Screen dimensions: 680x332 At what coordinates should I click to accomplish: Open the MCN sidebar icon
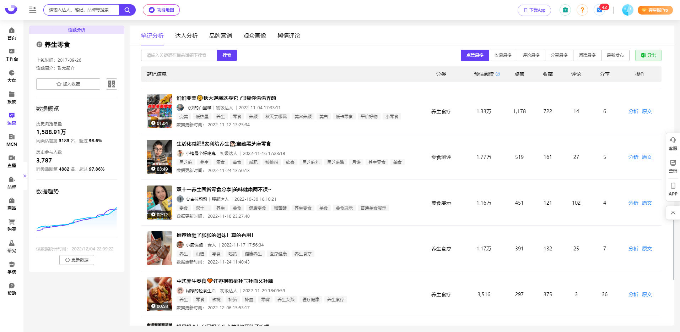pos(12,140)
